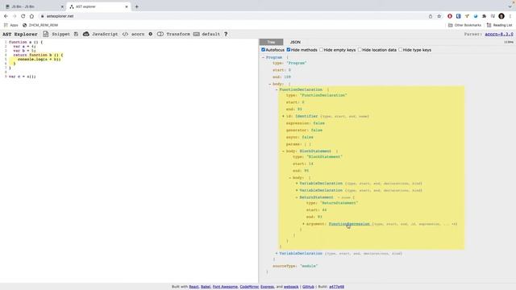Expand the last VariableDeclaration after FunctionDeclaration
This screenshot has height=290, width=516.
(x=277, y=253)
